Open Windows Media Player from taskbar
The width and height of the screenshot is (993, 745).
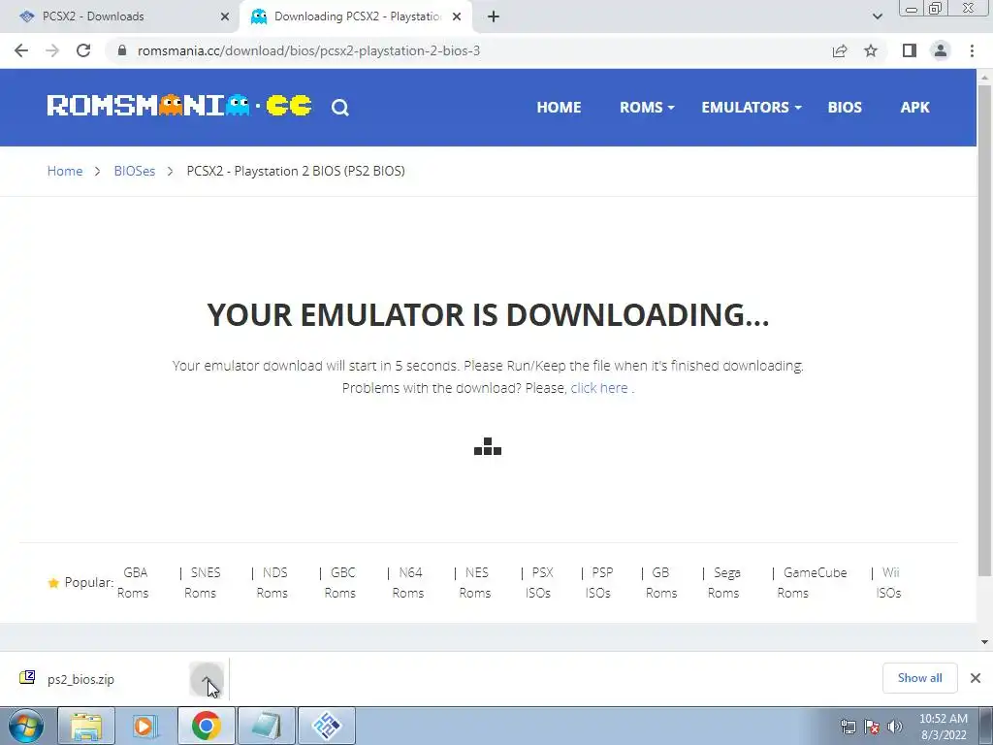click(x=145, y=726)
